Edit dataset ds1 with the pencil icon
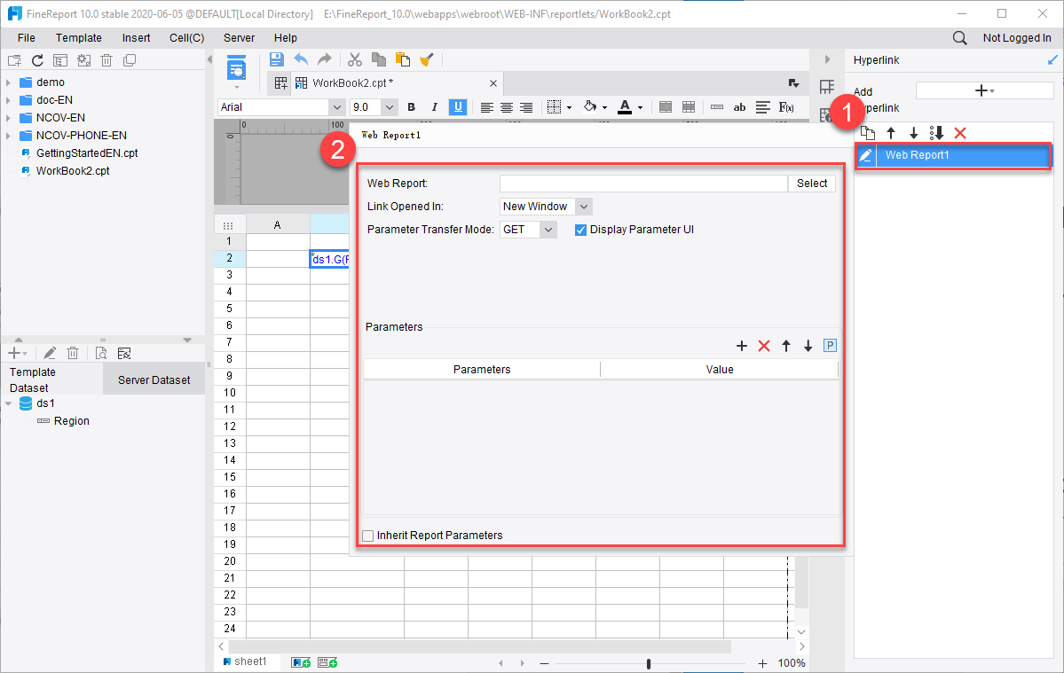Screen dimensions: 1064x673 click(x=50, y=352)
